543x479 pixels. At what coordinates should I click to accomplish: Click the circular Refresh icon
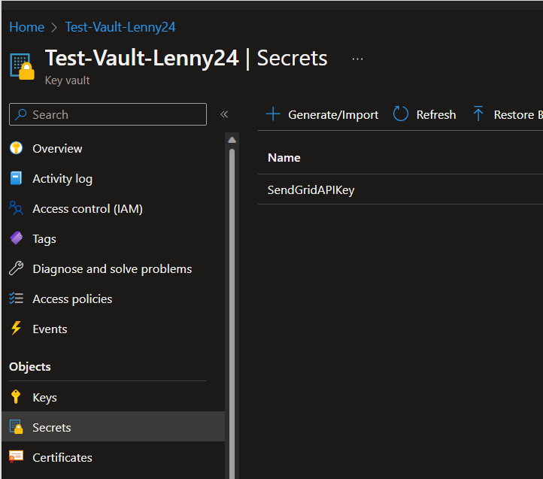tap(401, 114)
